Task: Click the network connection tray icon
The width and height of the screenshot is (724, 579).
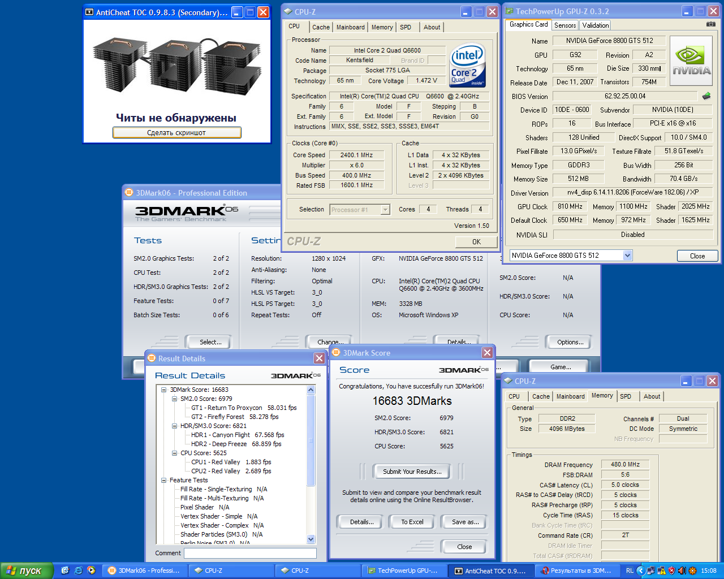Action: click(651, 571)
